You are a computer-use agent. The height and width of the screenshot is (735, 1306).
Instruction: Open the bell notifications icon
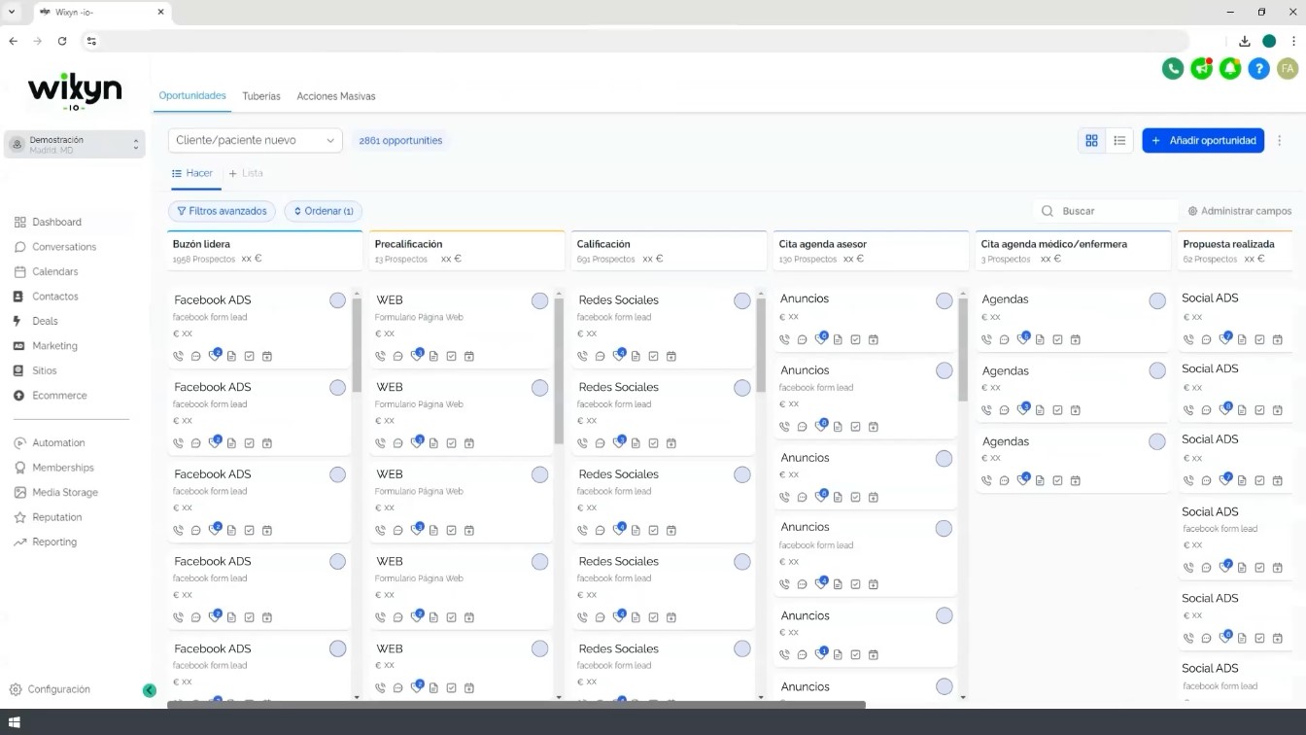point(1230,68)
